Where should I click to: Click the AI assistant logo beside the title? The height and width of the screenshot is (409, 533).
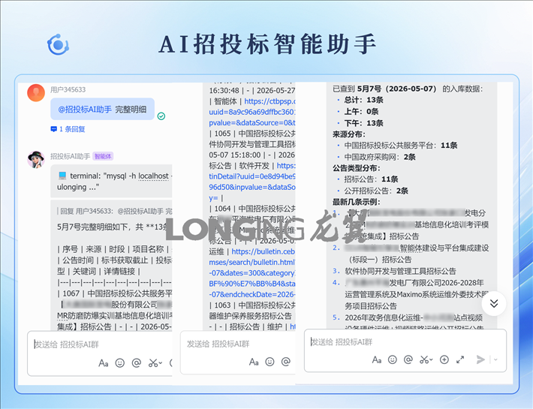[58, 44]
